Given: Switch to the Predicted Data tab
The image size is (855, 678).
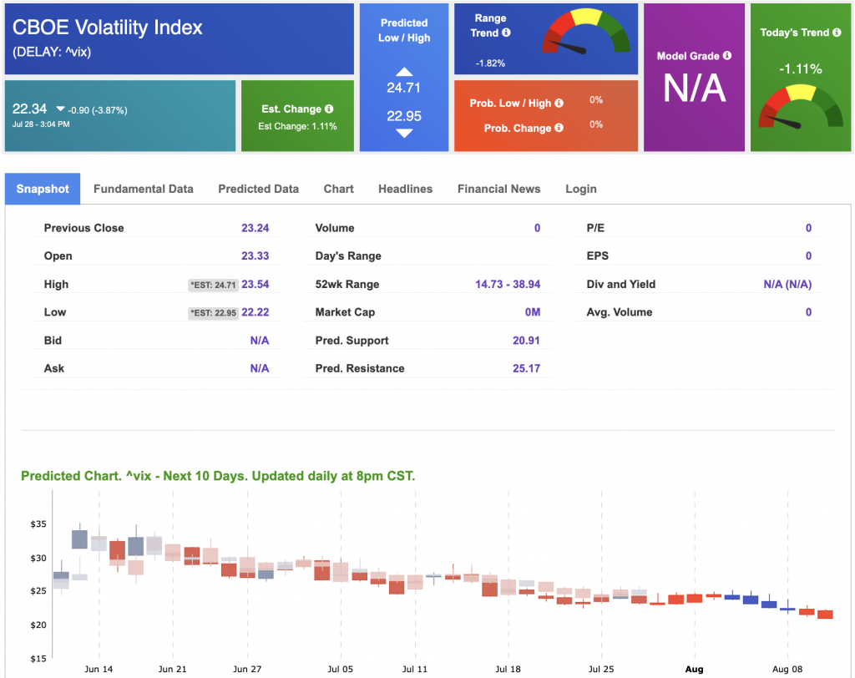Looking at the screenshot, I should coord(259,189).
